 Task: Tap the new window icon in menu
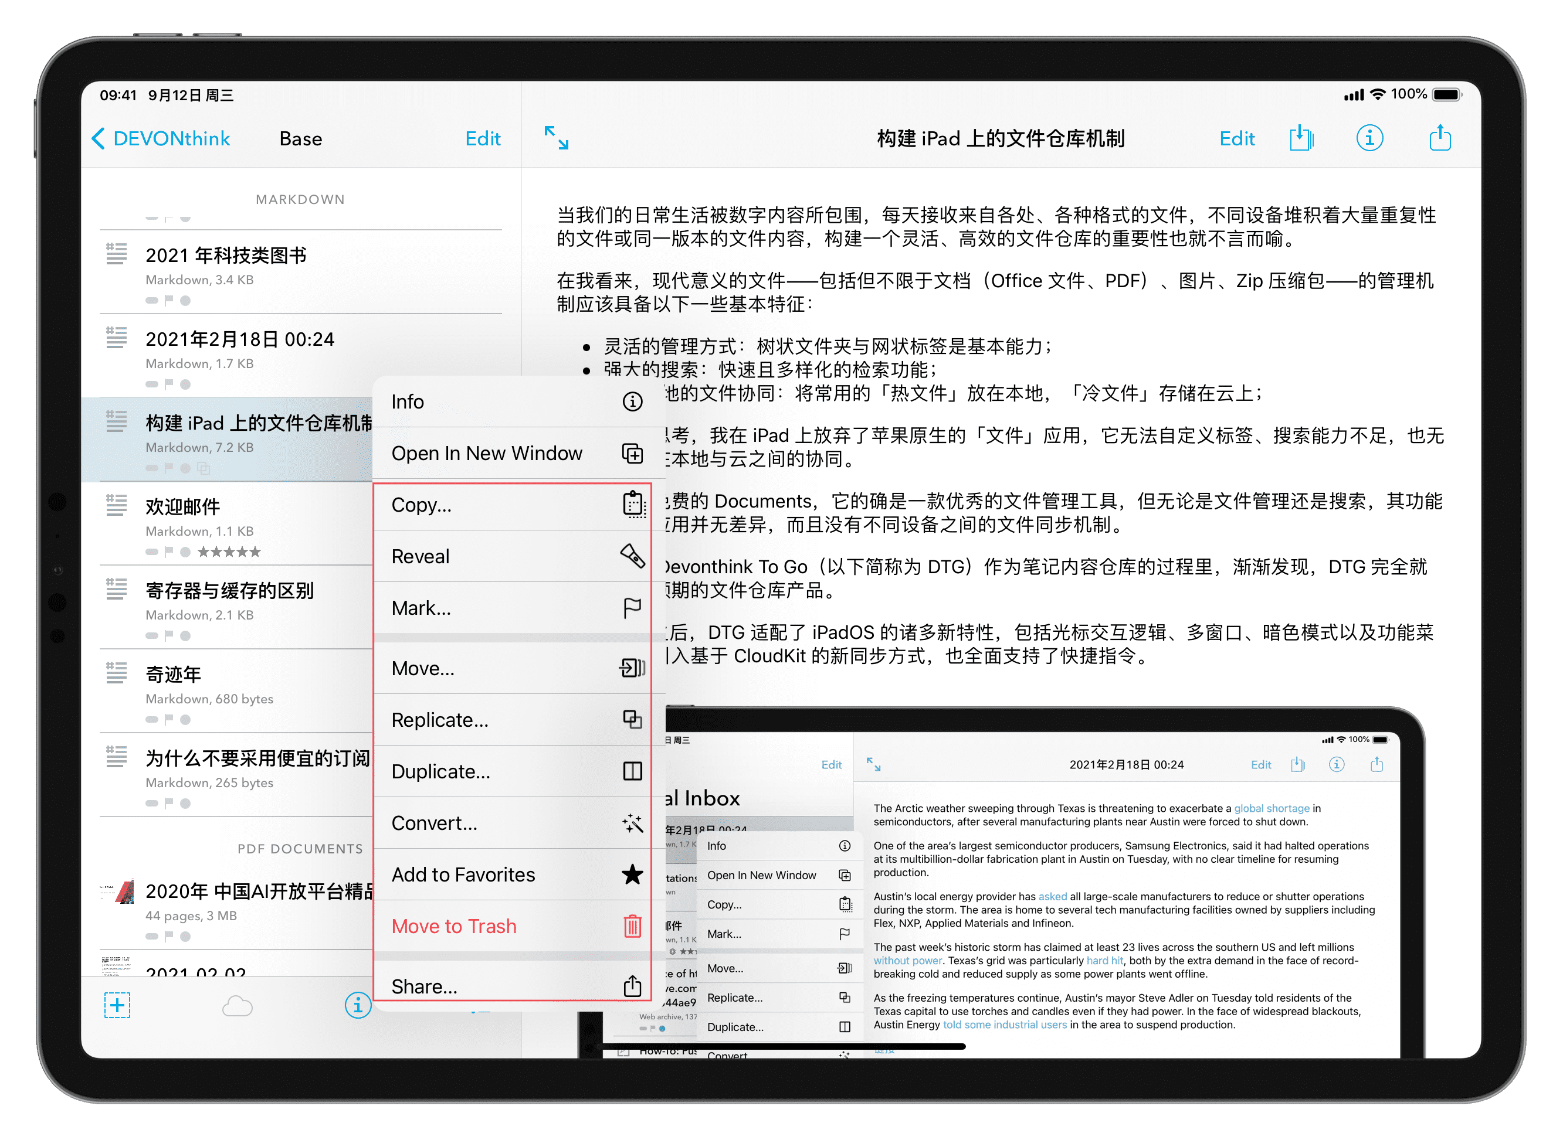pyautogui.click(x=632, y=454)
